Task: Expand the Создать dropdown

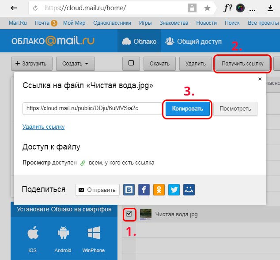Action: coord(76,64)
